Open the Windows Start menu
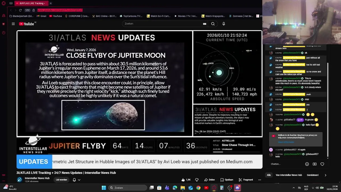 point(104,188)
